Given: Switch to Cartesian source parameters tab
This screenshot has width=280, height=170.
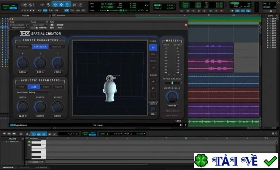Looking at the screenshot, I should [x=40, y=47].
